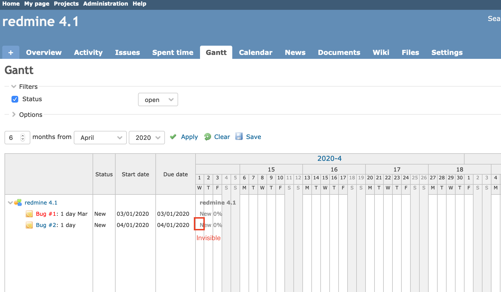This screenshot has height=292, width=501.
Task: Open the Activity tab
Action: tap(88, 52)
